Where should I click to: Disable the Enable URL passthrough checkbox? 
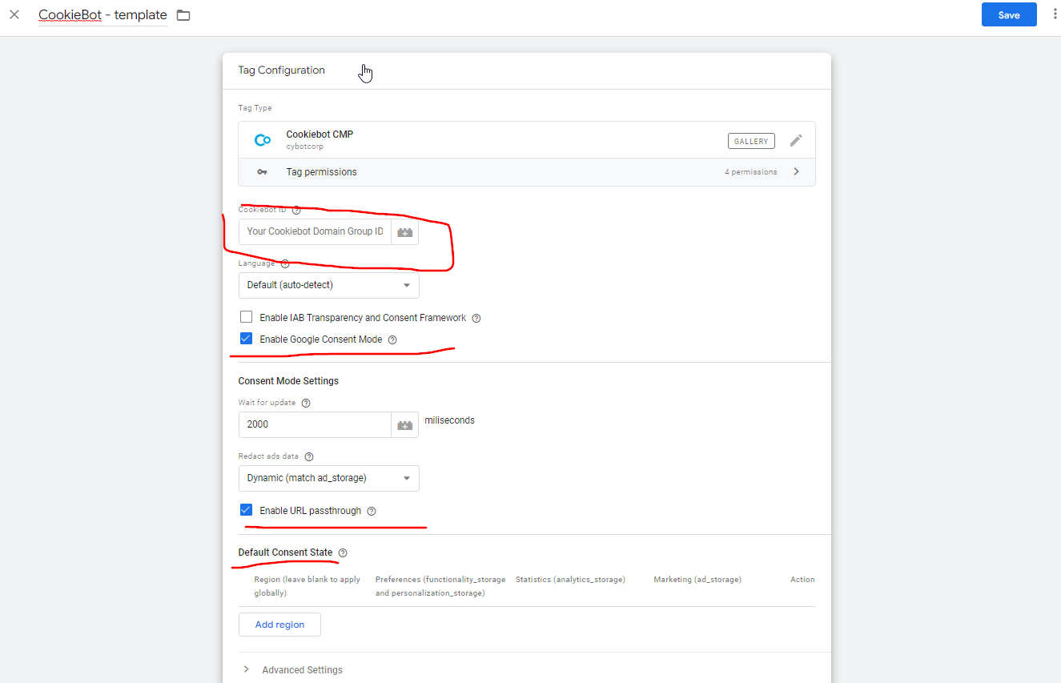click(247, 510)
